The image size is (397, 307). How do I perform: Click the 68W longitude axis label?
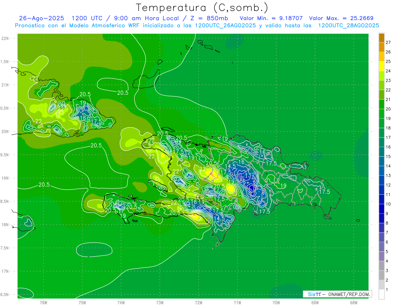[354, 302]
